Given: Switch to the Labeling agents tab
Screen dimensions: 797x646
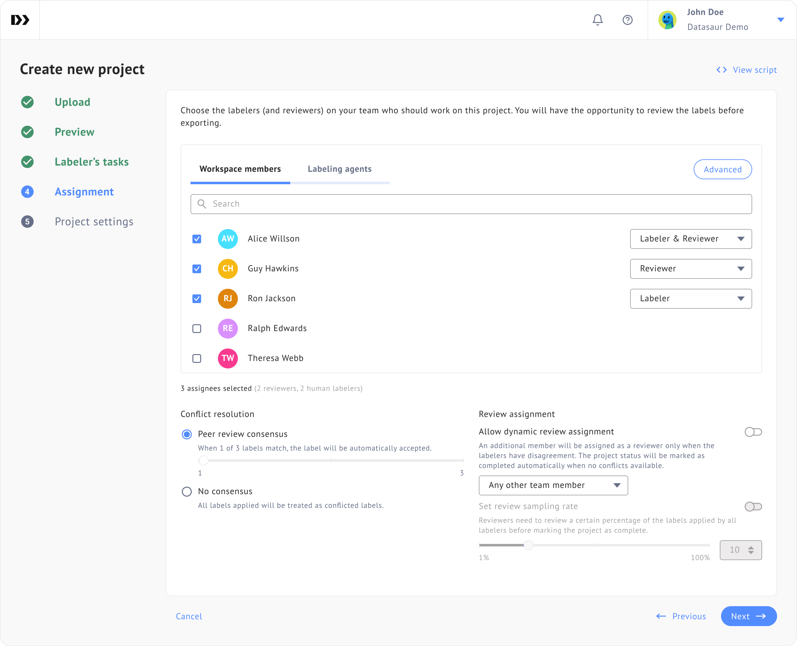Looking at the screenshot, I should click(339, 169).
